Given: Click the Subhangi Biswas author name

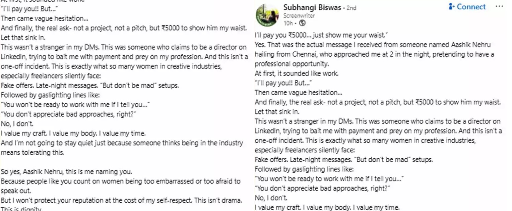Looking at the screenshot, I should click(312, 7).
